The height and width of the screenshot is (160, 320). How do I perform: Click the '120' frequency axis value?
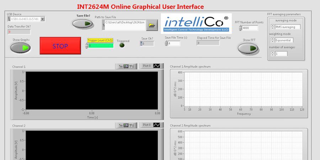(x=302, y=110)
